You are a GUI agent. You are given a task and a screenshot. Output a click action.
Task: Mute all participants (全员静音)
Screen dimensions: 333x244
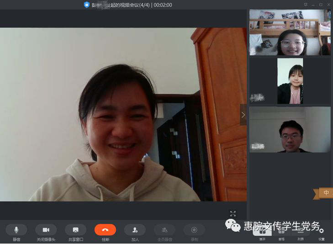pyautogui.click(x=164, y=230)
